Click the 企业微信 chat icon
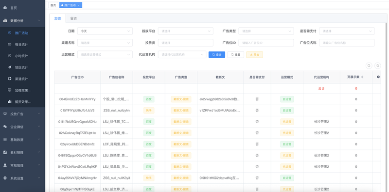 (5, 127)
